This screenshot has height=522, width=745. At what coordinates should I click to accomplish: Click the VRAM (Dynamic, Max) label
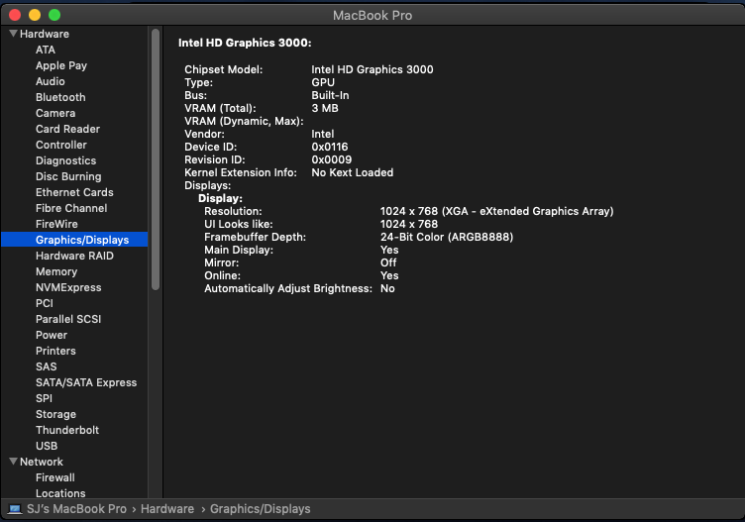(x=244, y=121)
